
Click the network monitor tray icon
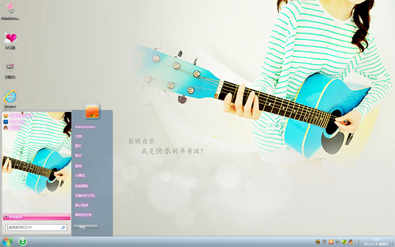pyautogui.click(x=338, y=242)
